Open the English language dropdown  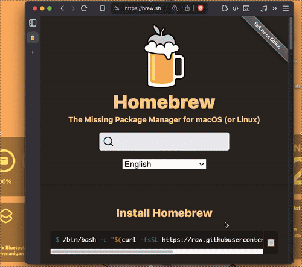164,165
